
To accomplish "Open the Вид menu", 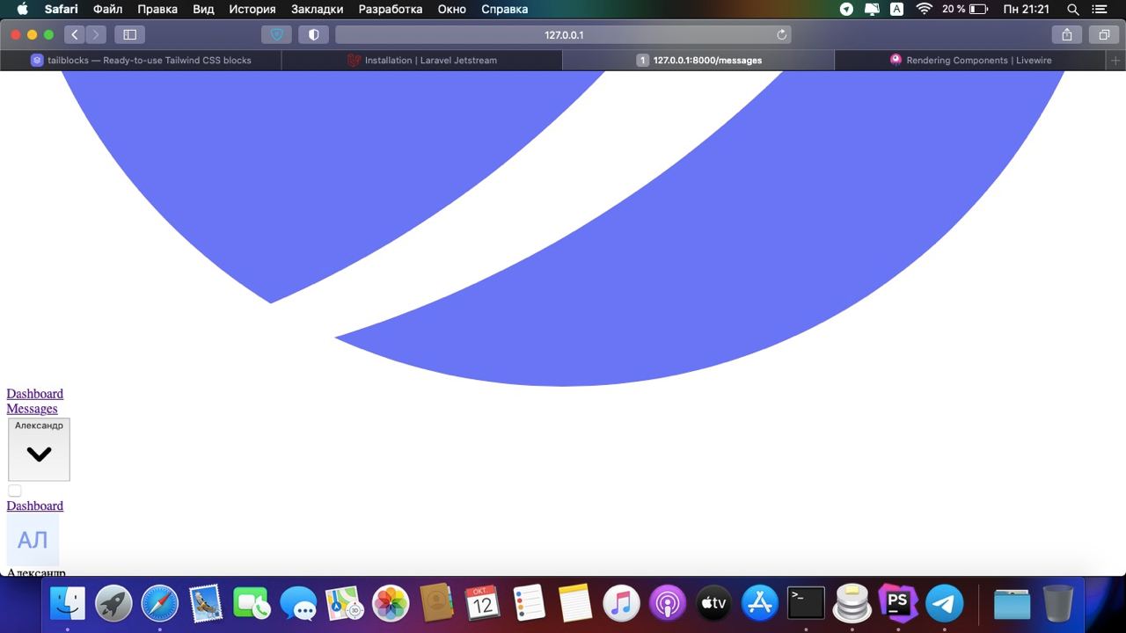I will (x=203, y=9).
